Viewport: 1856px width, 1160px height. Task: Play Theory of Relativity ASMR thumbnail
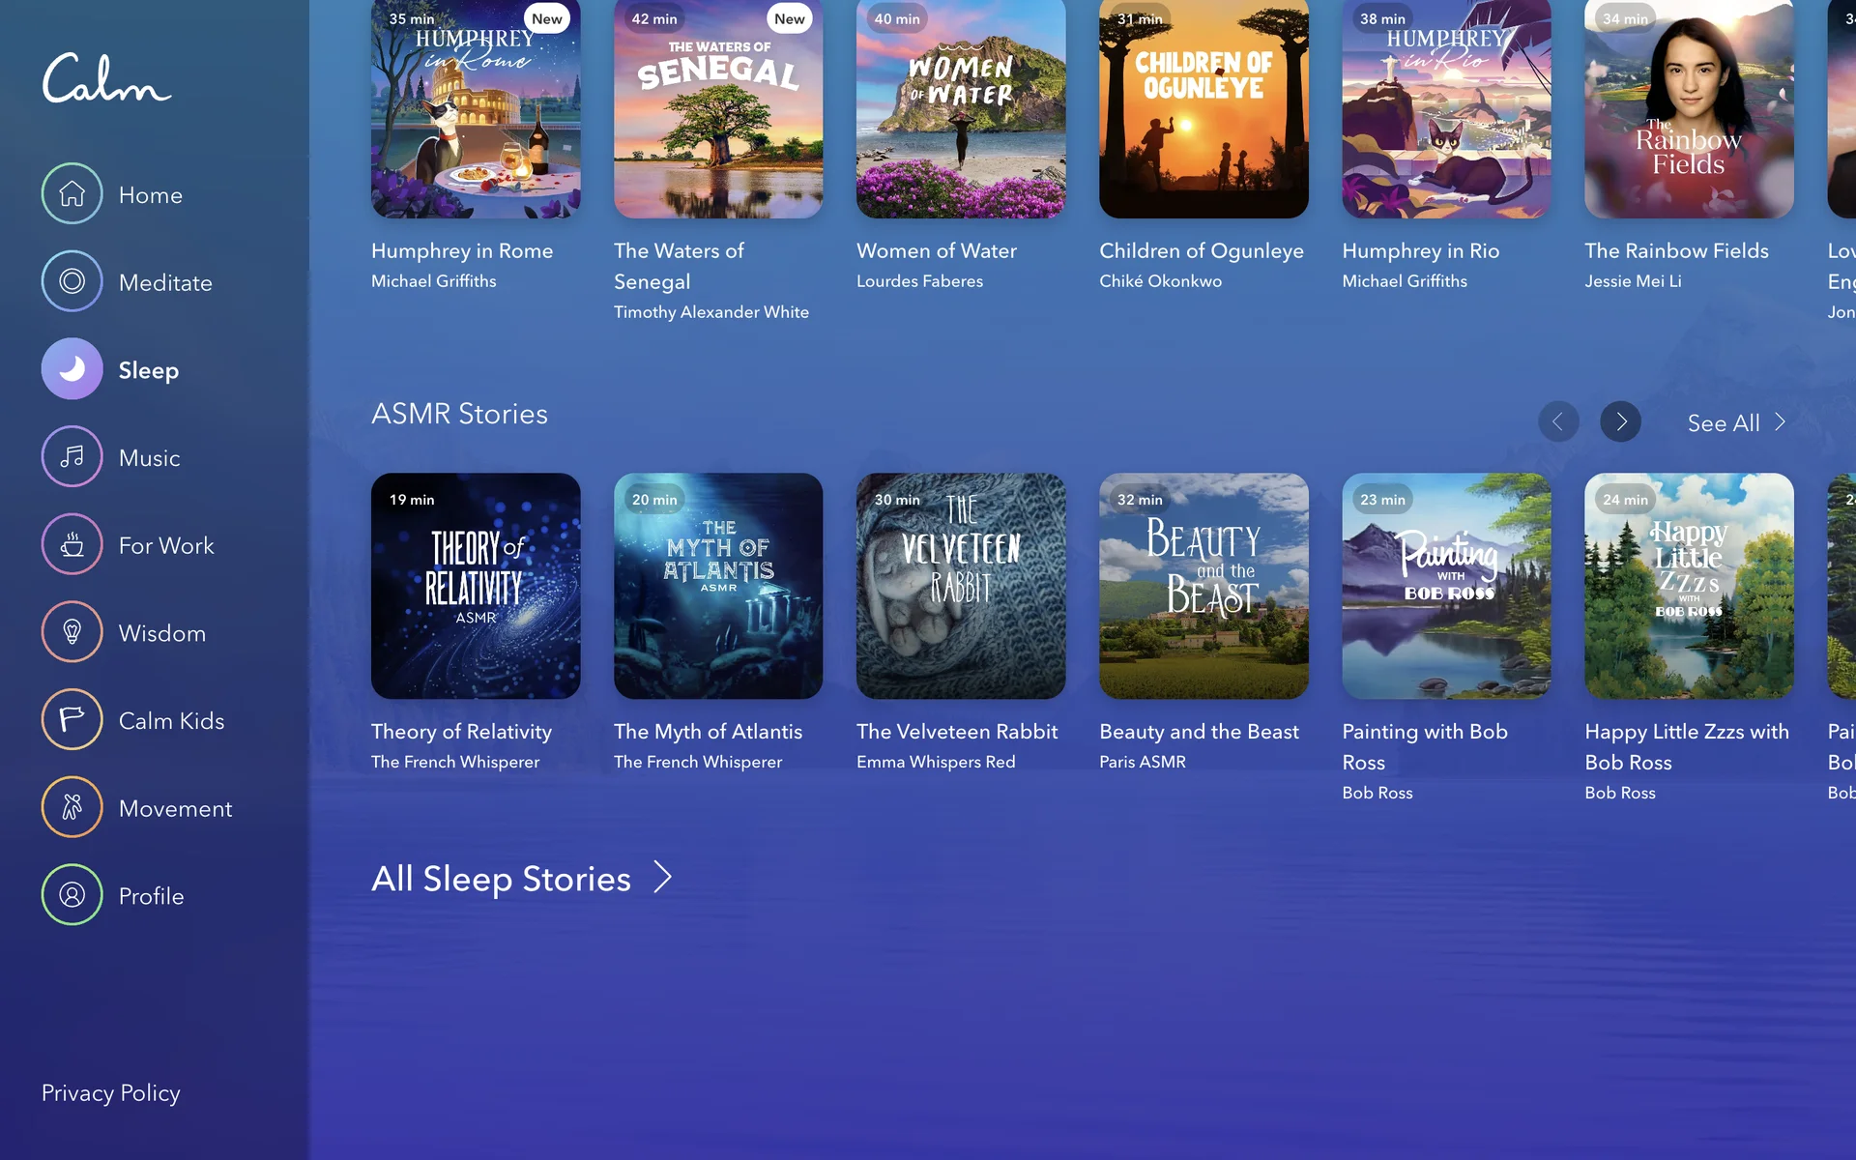(476, 586)
